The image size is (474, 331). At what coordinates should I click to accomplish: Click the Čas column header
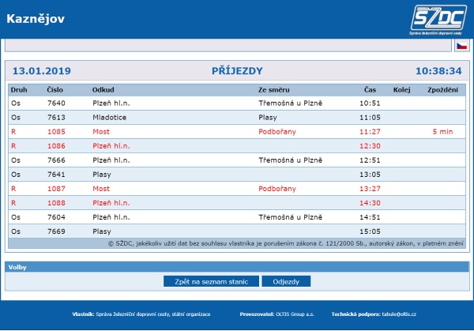tap(370, 89)
